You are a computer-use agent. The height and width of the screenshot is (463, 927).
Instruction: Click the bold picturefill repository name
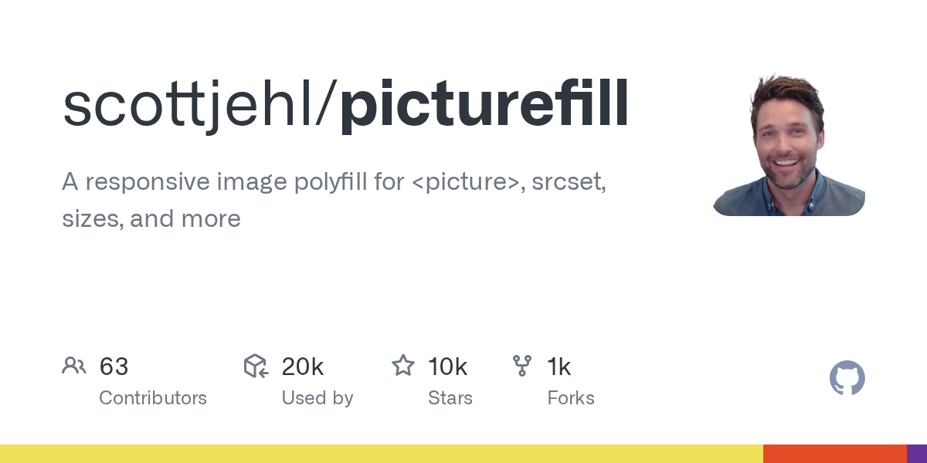pos(484,105)
